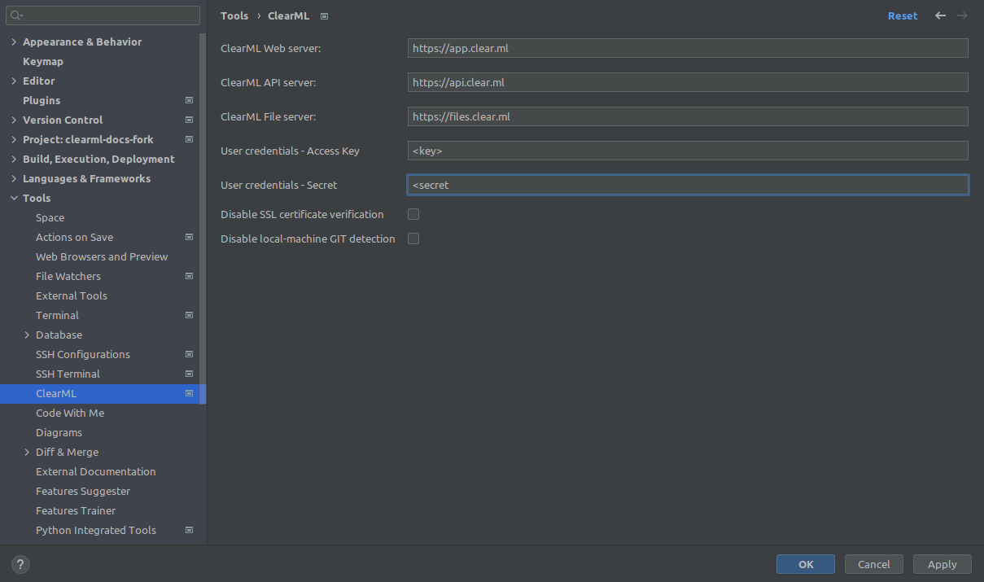Click the indicator icon next to File Watchers

click(189, 276)
